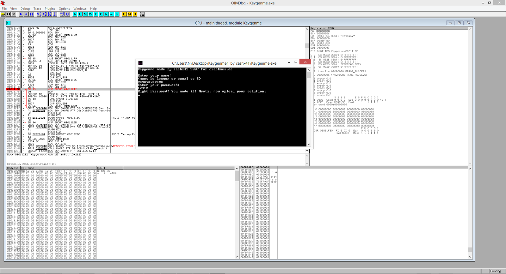
Task: Open Memory breakpoints with yellow M icon
Action: tap(129, 14)
